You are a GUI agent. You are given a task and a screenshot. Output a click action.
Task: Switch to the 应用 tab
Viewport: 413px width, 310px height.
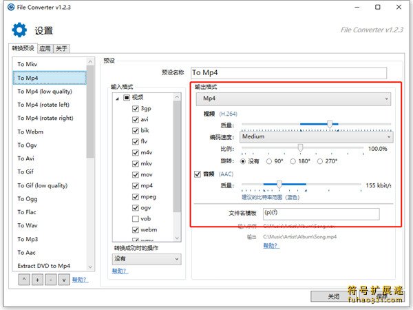pyautogui.click(x=45, y=48)
